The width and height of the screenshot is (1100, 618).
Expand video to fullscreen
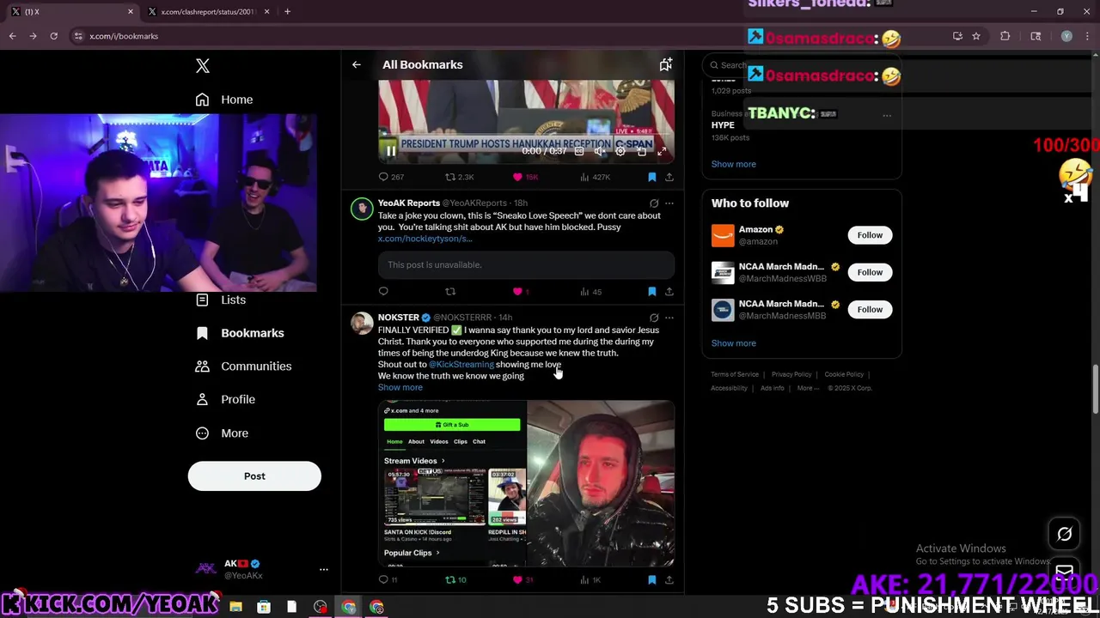tap(662, 151)
